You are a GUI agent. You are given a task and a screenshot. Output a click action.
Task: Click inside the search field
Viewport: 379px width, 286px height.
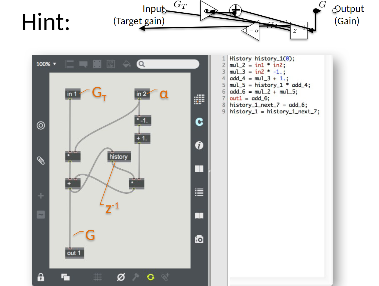click(168, 64)
